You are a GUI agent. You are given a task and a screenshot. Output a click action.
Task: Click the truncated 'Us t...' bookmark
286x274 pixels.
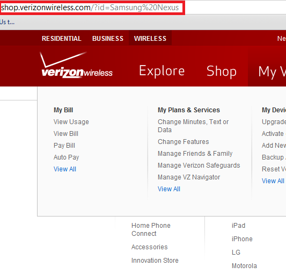[x=7, y=22]
